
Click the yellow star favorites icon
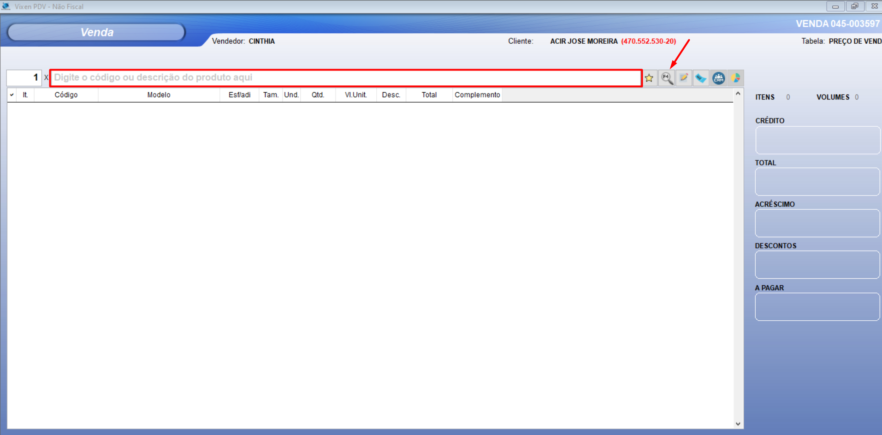pos(649,78)
